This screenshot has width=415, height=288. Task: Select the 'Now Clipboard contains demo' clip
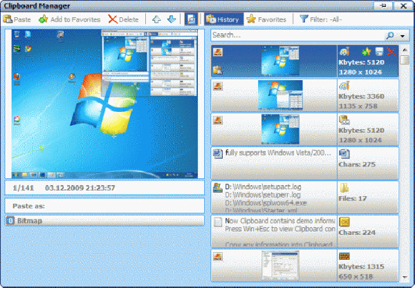click(274, 231)
